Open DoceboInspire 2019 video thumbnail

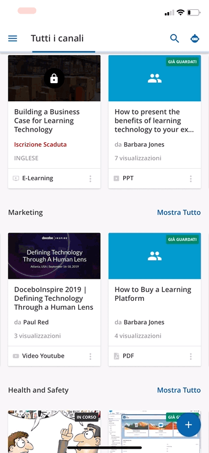coord(54,256)
